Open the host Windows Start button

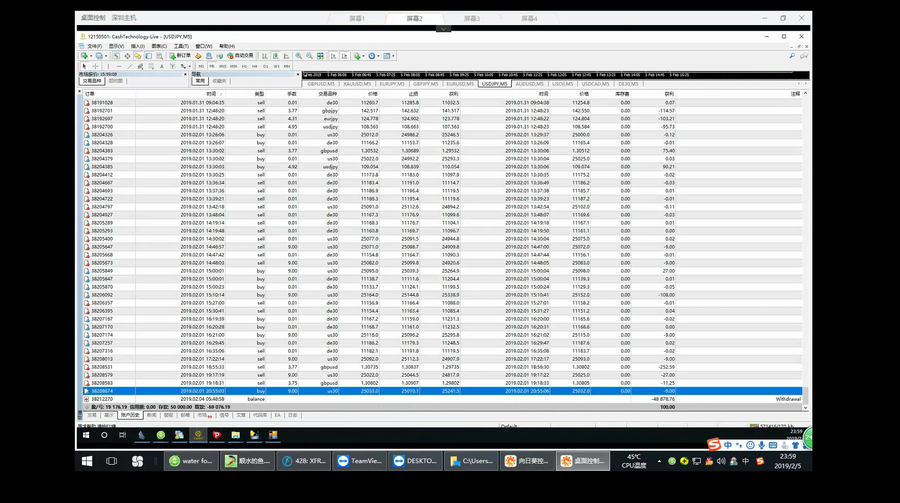tap(87, 461)
